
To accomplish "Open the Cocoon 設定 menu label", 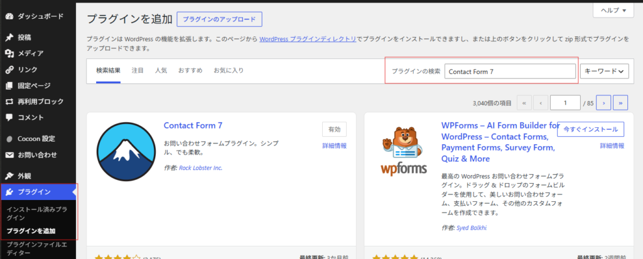I will coord(36,139).
